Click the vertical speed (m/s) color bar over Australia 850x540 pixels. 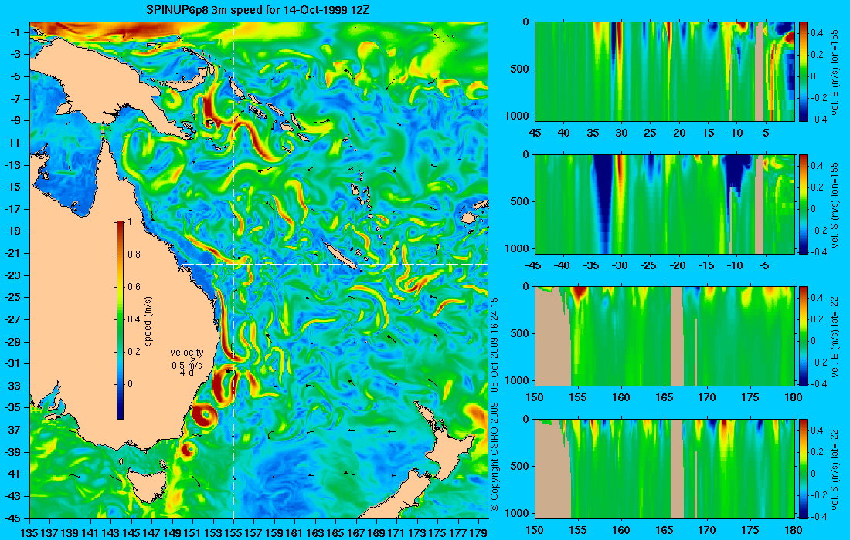tap(120, 320)
